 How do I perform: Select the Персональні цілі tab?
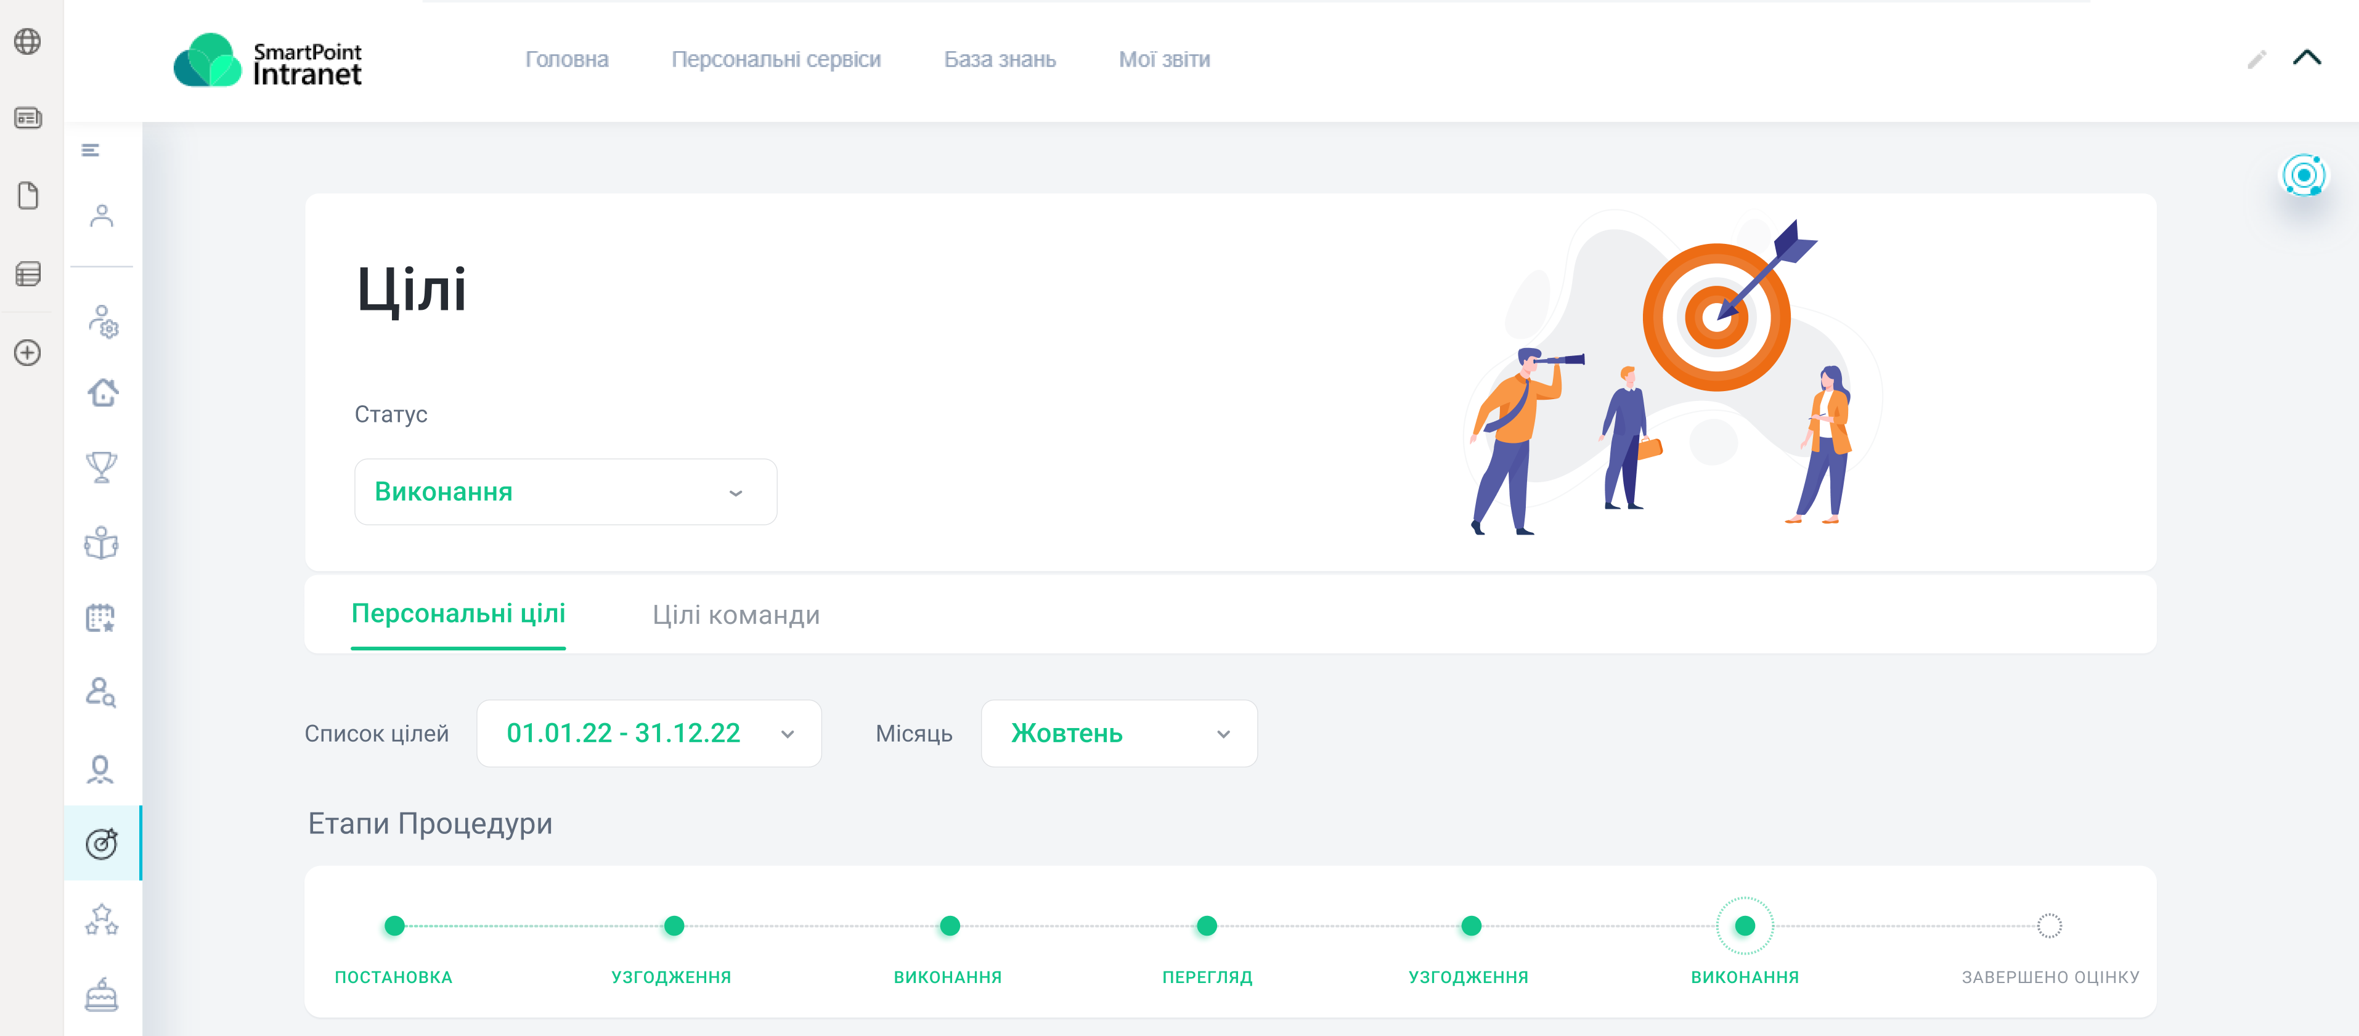click(458, 613)
